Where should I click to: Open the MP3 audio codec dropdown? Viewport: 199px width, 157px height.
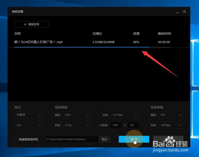tap(171, 115)
